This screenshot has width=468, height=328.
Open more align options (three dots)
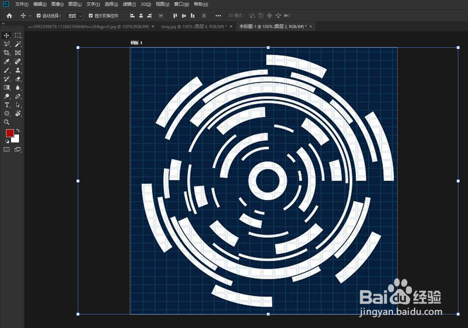218,16
